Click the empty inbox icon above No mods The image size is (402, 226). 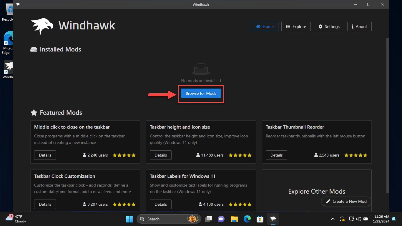click(x=201, y=69)
